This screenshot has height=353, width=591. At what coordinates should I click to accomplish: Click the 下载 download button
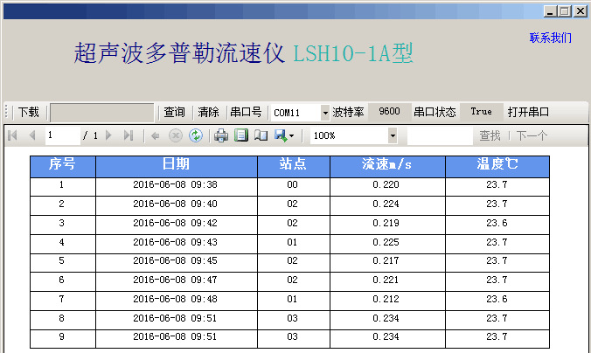(29, 112)
